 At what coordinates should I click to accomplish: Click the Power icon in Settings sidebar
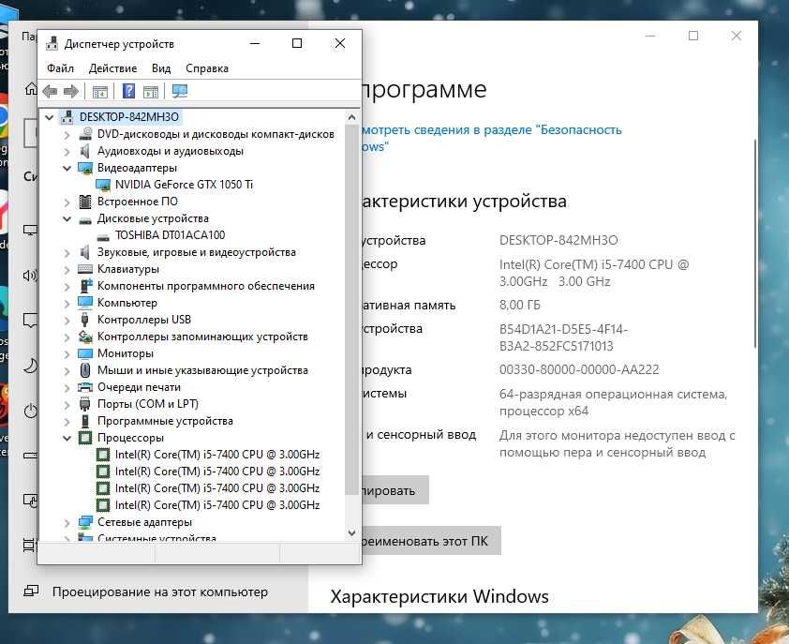pos(31,411)
